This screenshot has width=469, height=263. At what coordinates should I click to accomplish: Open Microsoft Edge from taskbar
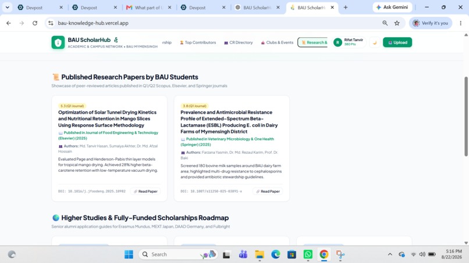275,254
